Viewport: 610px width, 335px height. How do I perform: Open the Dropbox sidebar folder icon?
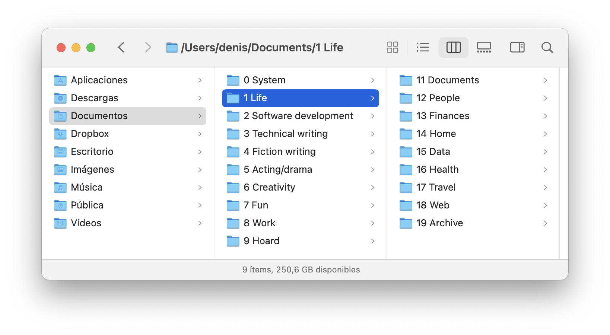60,134
